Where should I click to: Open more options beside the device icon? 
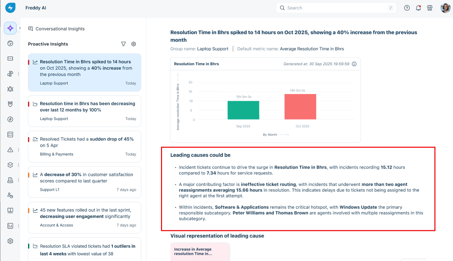18,180
